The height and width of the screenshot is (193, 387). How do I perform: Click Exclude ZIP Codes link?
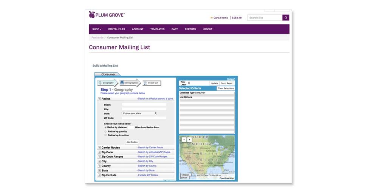[x=148, y=175]
